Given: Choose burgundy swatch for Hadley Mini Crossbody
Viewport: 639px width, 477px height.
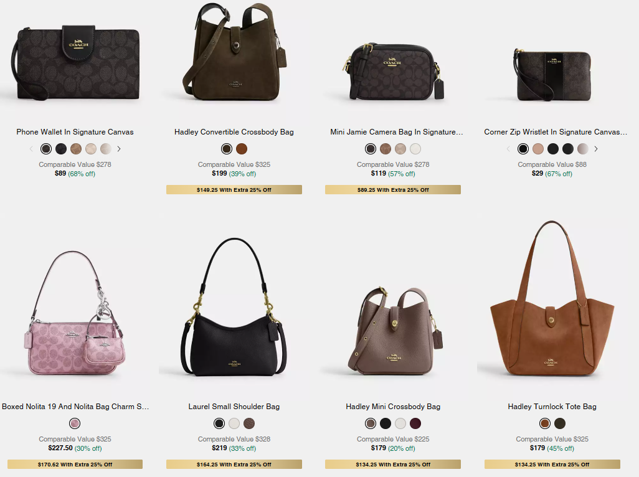Looking at the screenshot, I should pyautogui.click(x=415, y=423).
